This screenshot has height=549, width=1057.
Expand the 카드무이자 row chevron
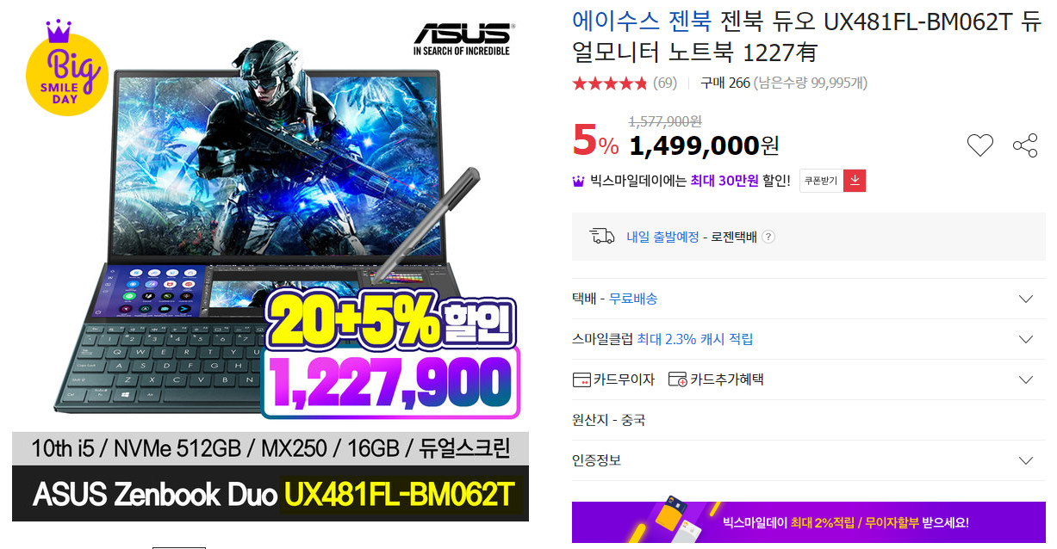(x=1025, y=379)
